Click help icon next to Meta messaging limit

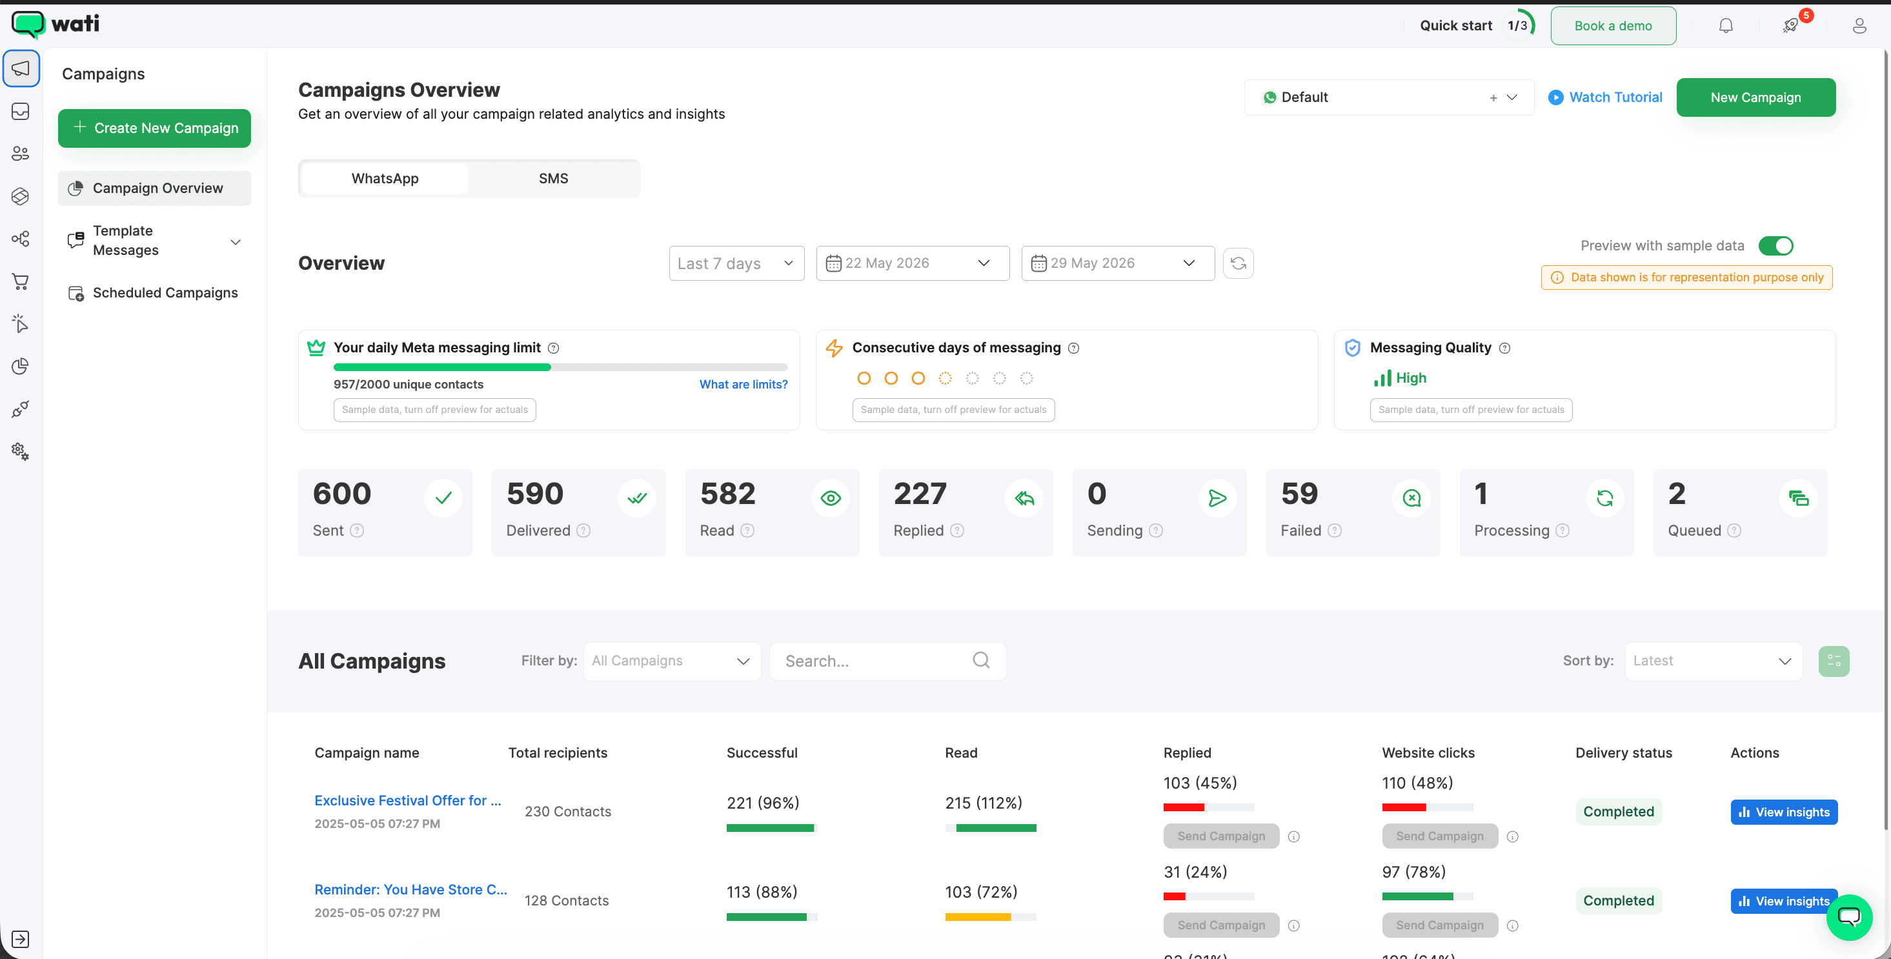[554, 348]
